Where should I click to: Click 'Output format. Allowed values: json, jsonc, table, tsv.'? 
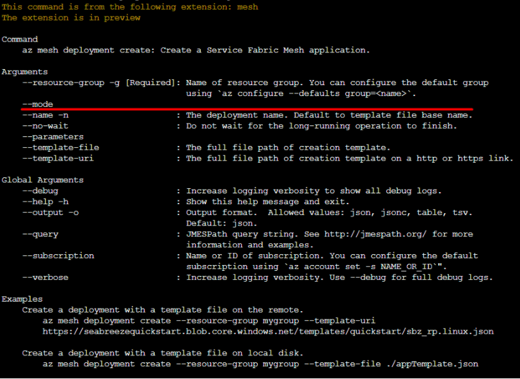tap(329, 213)
